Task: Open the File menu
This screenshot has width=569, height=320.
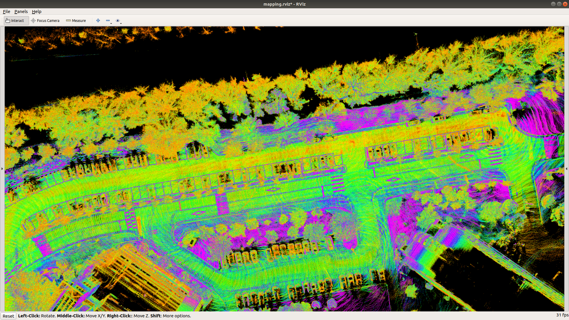Action: click(7, 12)
